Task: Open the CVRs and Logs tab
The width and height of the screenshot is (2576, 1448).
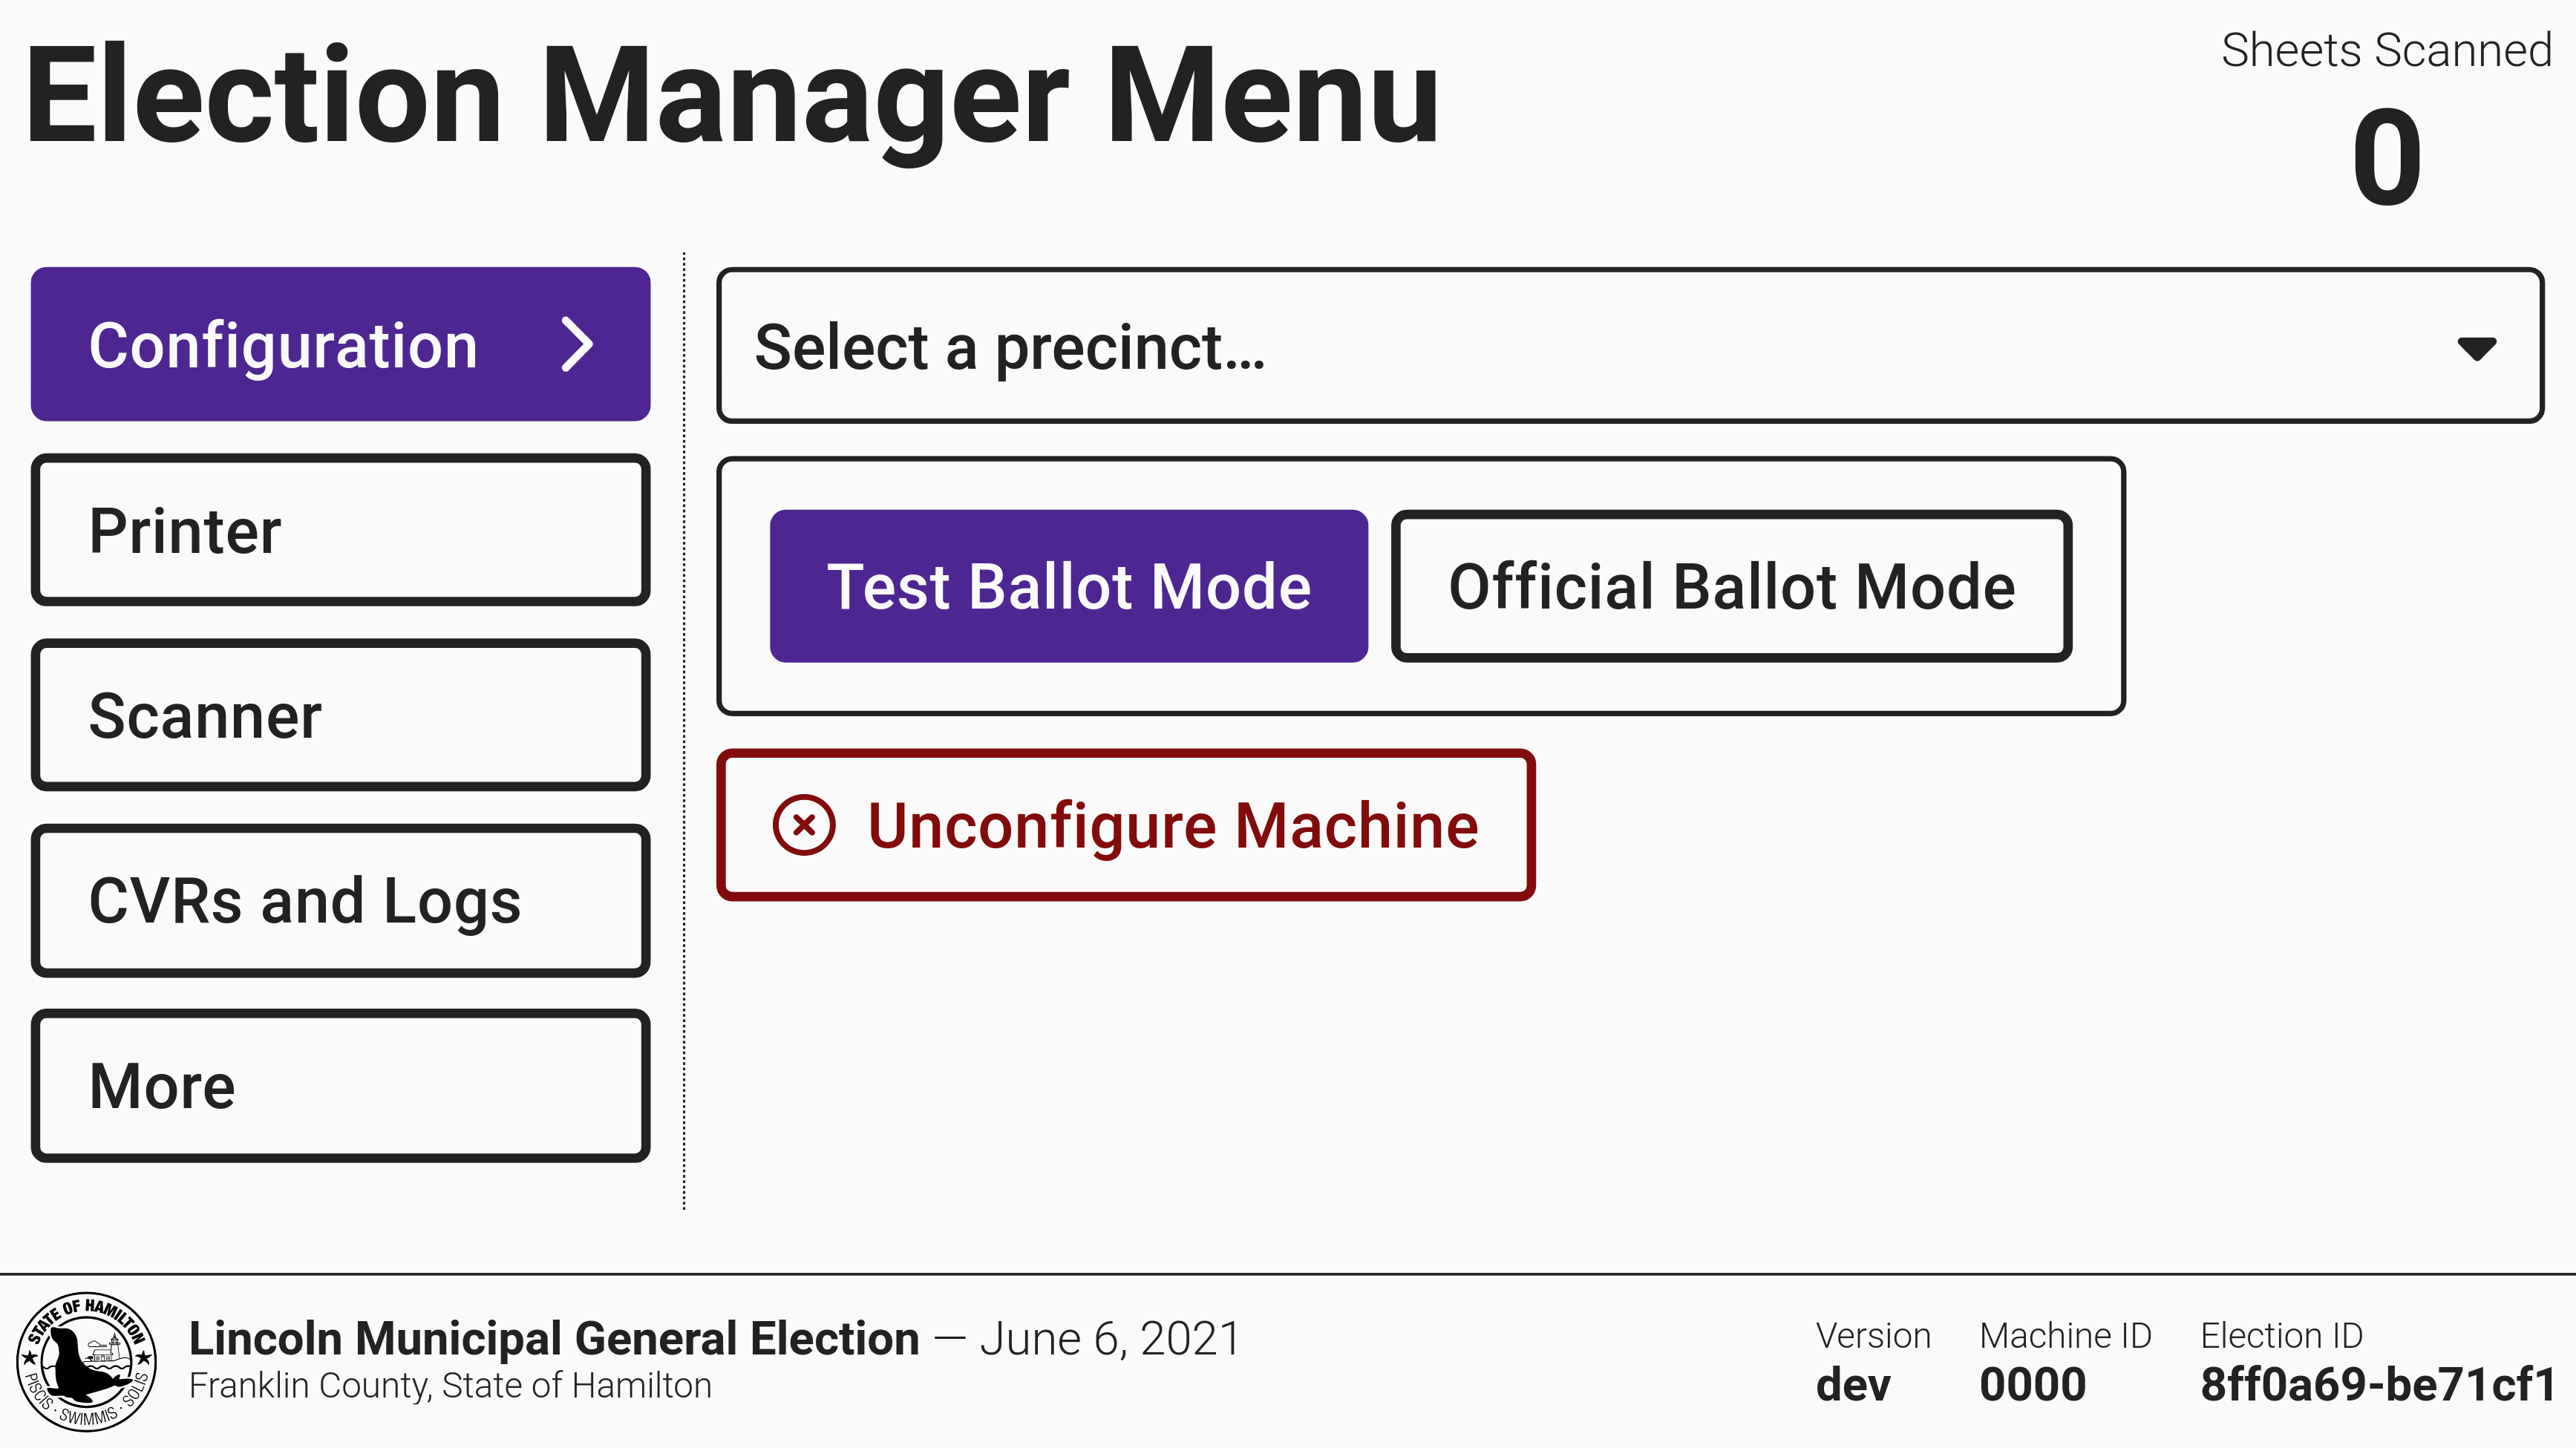Action: pos(340,901)
